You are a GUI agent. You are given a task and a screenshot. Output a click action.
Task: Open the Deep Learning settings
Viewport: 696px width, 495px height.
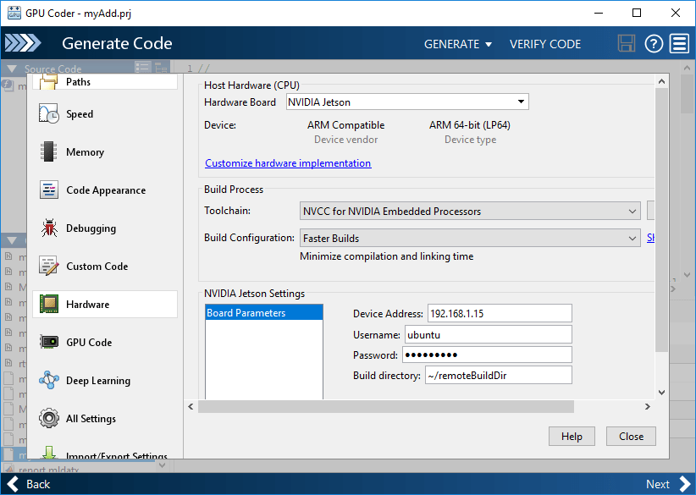(49, 380)
